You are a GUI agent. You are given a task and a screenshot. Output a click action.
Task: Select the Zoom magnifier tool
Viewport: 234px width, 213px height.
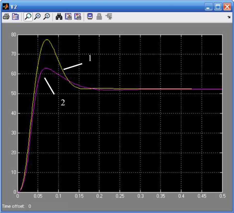pyautogui.click(x=28, y=16)
